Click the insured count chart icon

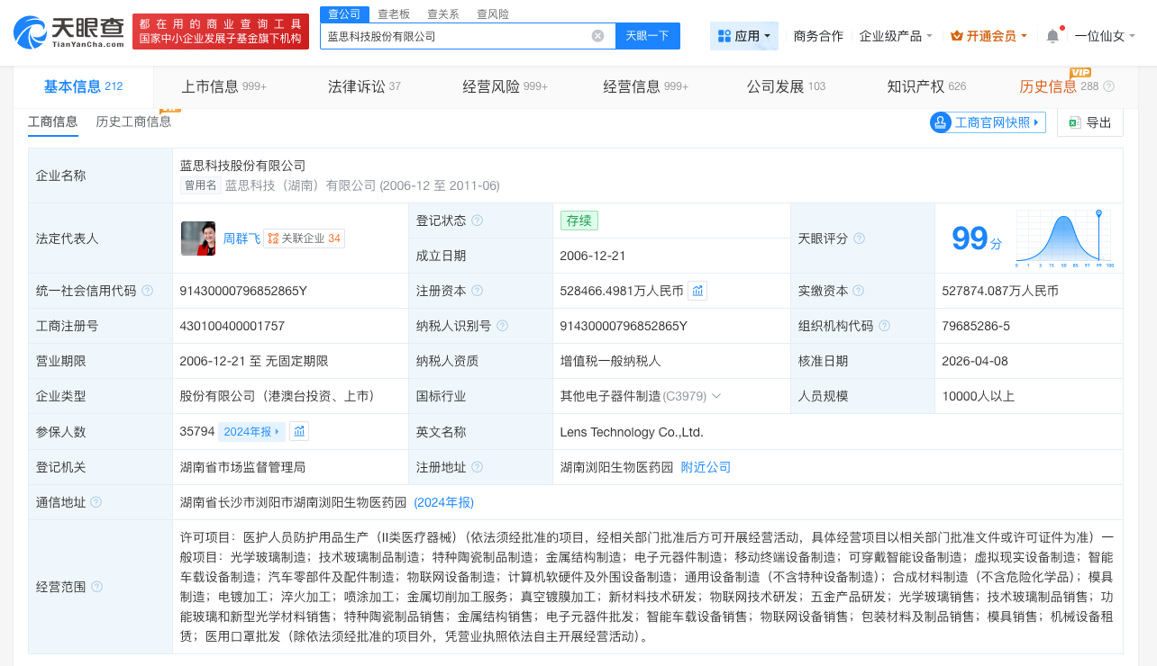pyautogui.click(x=299, y=431)
